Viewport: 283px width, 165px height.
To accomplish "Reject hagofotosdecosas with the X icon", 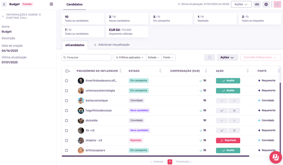I will (234, 111).
